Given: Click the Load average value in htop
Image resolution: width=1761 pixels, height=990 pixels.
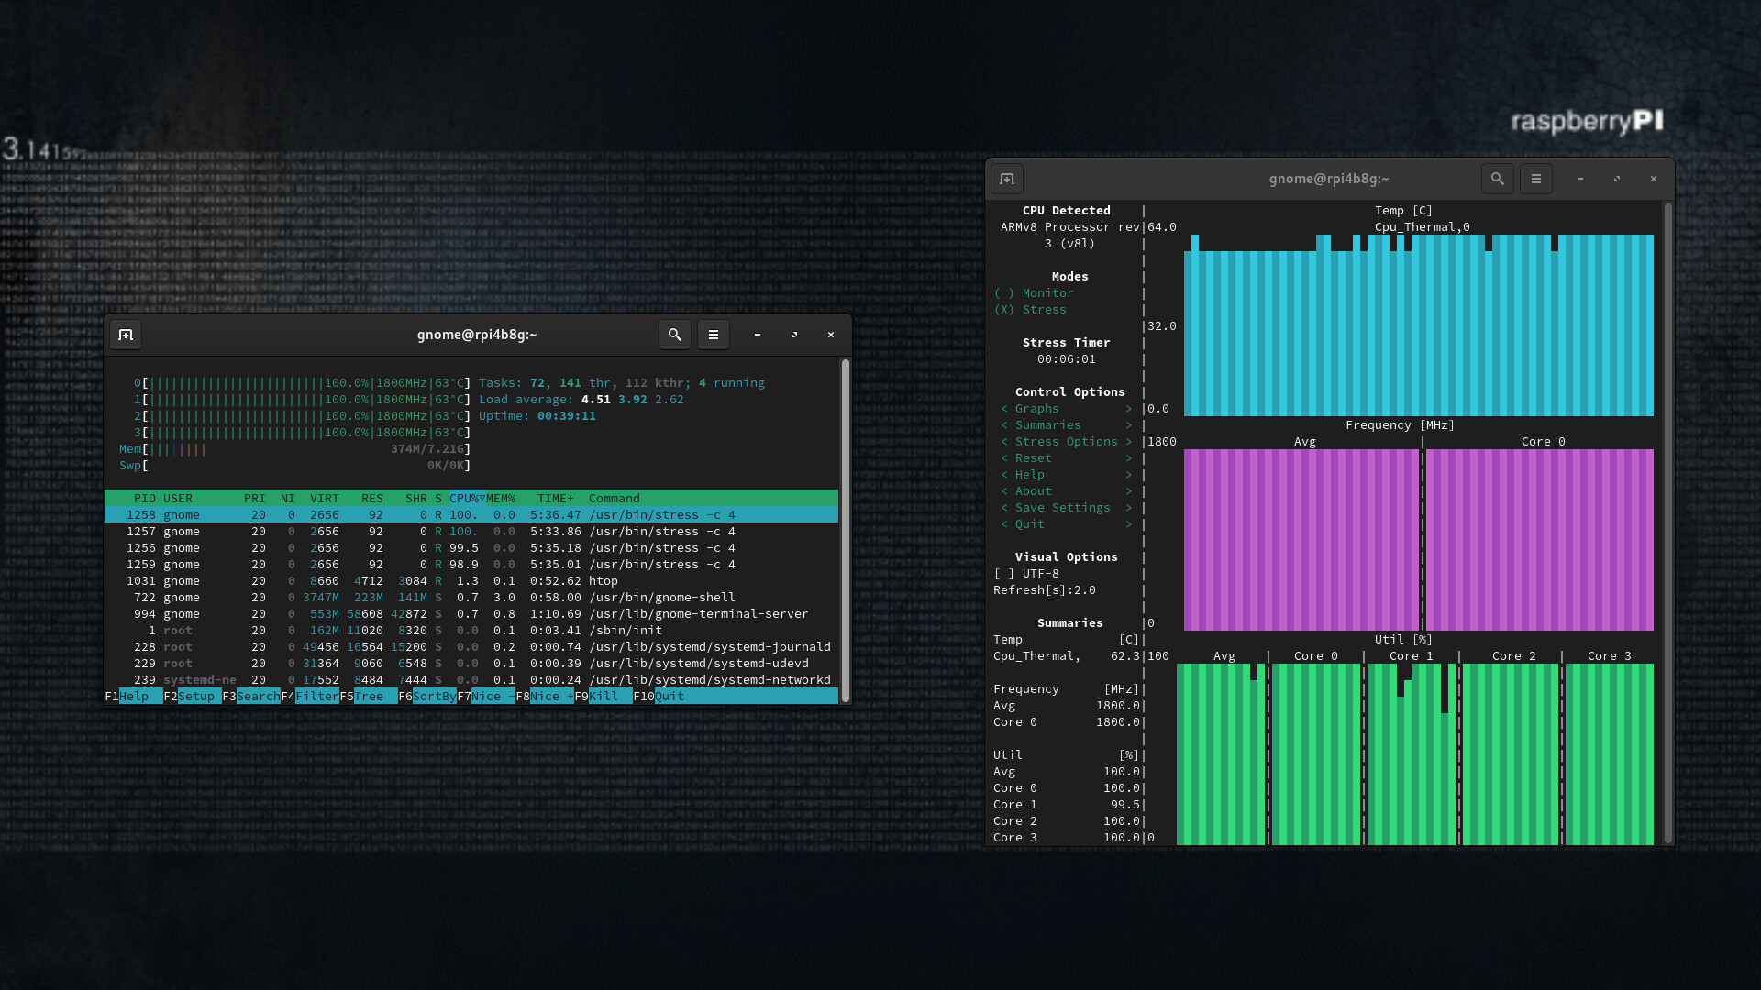Looking at the screenshot, I should tap(633, 400).
